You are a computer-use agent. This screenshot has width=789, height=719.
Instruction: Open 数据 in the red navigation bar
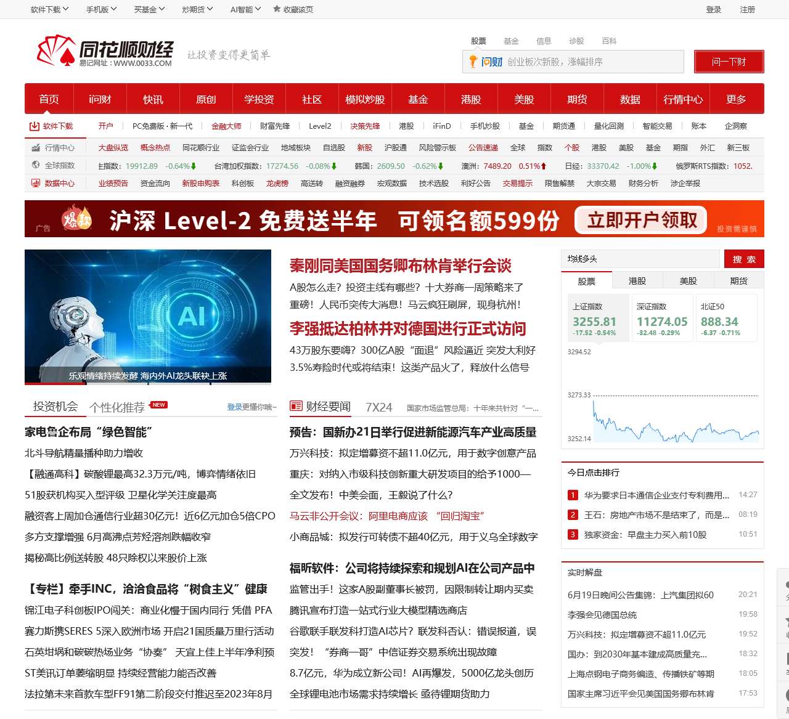pos(630,99)
